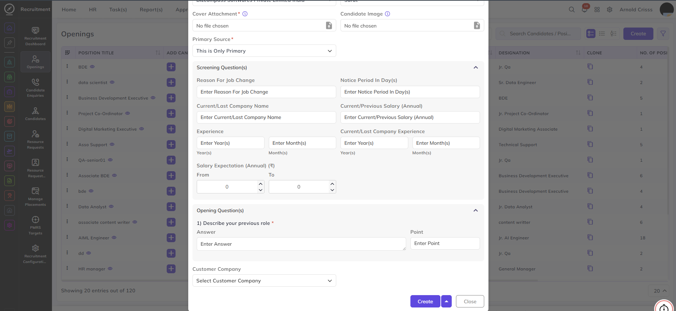Screen dimensions: 676x311
Task: Open Resource Requests in sidebar
Action: tap(35, 139)
